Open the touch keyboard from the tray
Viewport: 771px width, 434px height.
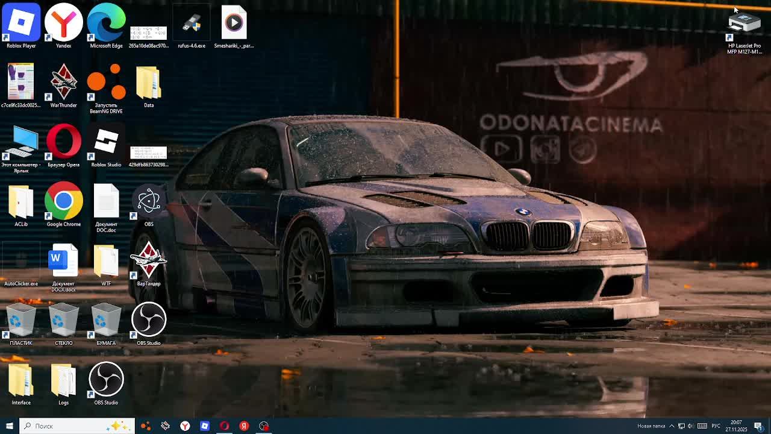pyautogui.click(x=702, y=426)
